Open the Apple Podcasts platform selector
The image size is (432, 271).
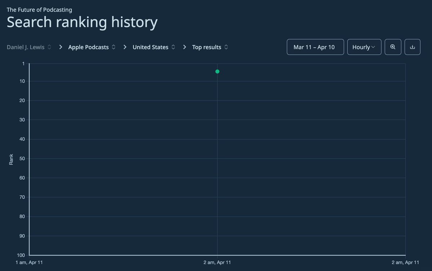click(92, 47)
